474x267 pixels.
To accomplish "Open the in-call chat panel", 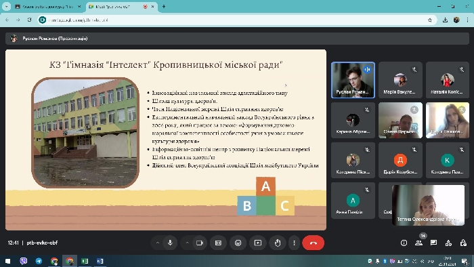I will coord(433,243).
